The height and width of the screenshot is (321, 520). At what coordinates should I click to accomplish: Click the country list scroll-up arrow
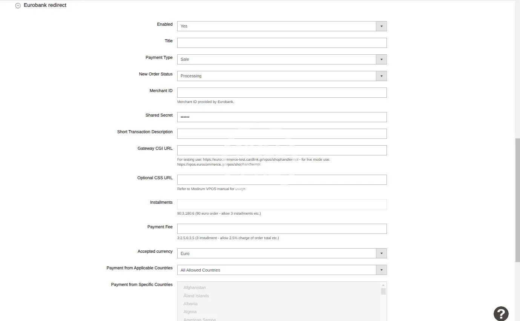pyautogui.click(x=383, y=286)
